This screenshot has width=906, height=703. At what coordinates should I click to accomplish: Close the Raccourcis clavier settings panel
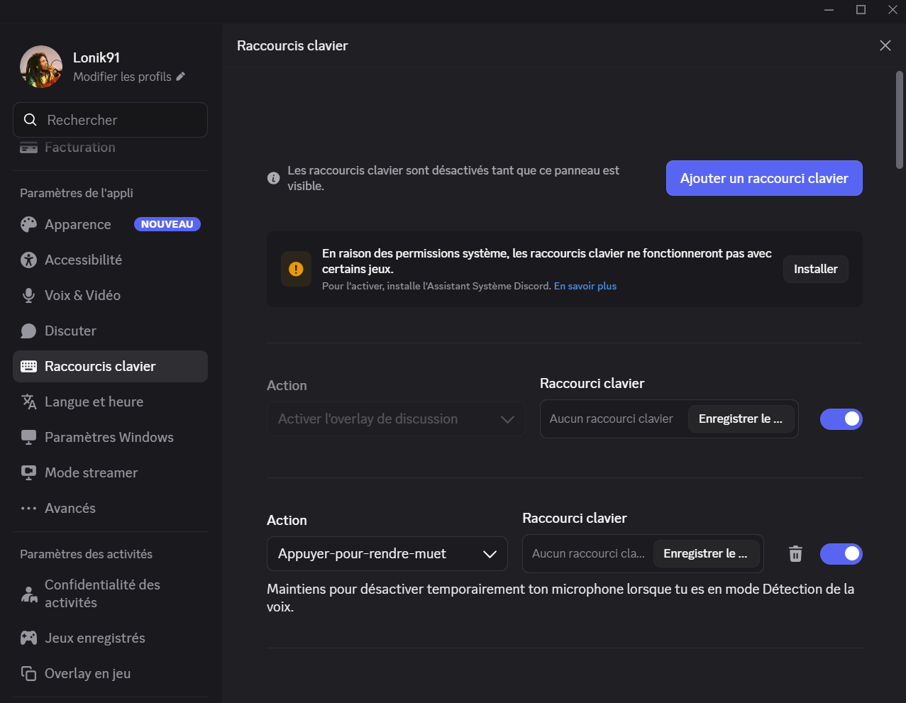(885, 45)
